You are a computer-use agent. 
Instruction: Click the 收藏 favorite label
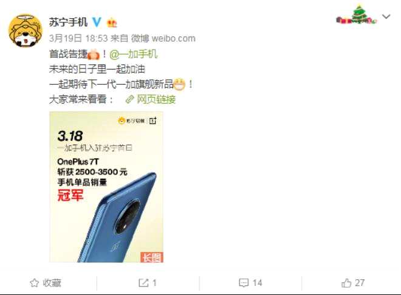click(x=52, y=283)
